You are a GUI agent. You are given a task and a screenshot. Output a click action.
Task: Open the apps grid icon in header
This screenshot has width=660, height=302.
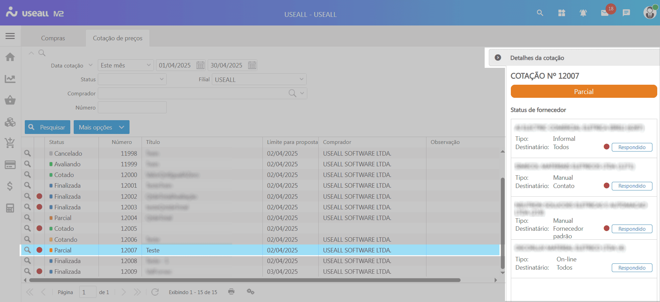(561, 13)
